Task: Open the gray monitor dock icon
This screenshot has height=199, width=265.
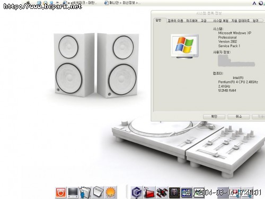Action: (73, 192)
